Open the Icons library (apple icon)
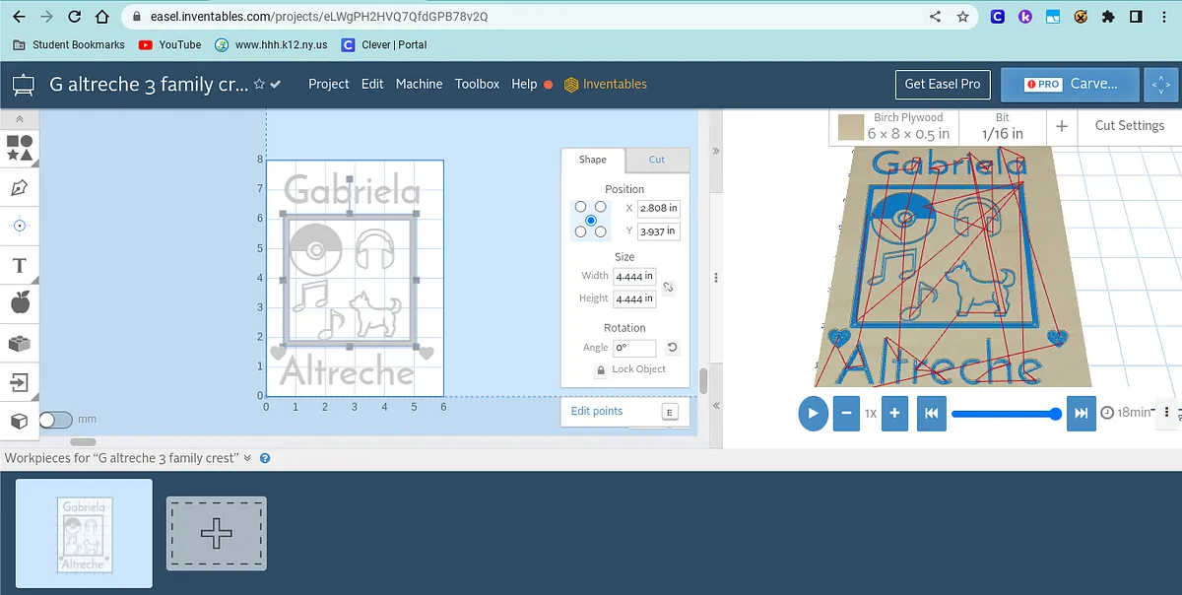This screenshot has height=595, width=1182. click(x=20, y=303)
